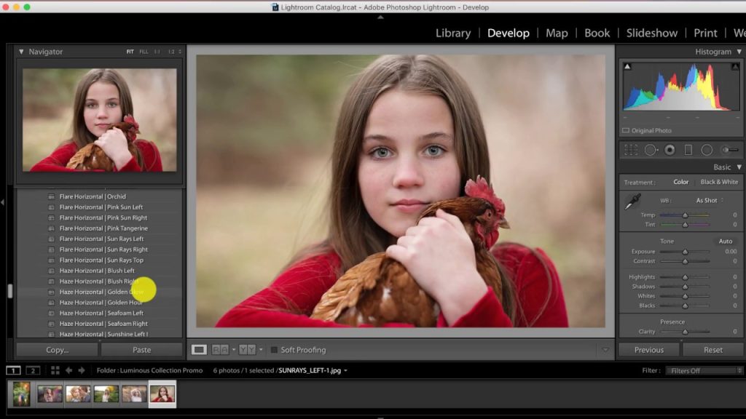Viewport: 746px width, 419px height.
Task: Pick the White Balance eyedropper
Action: (x=632, y=202)
